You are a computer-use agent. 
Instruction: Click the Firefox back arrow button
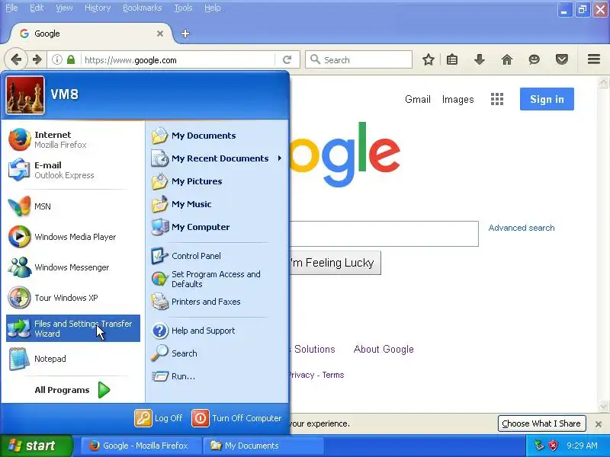click(16, 60)
